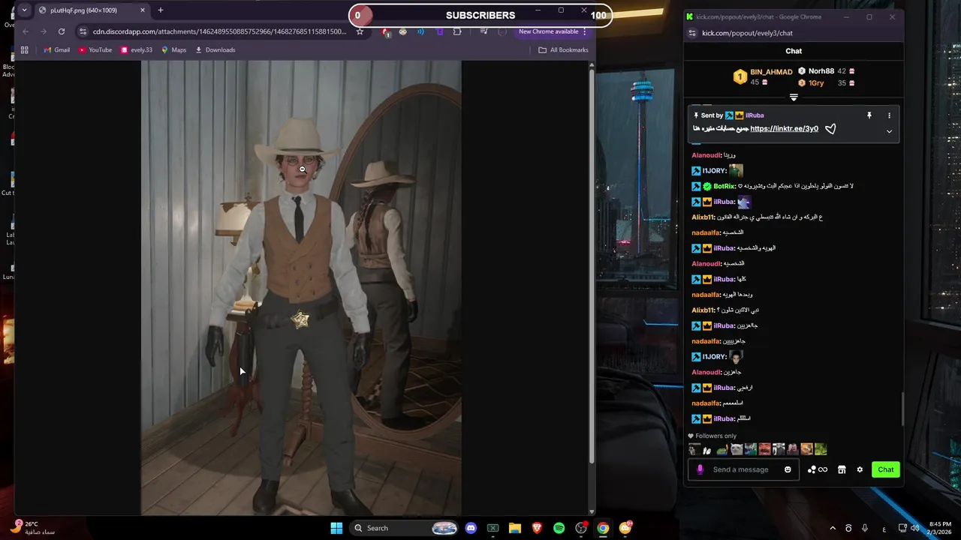Click taskbar microphone tray icon

(x=865, y=529)
